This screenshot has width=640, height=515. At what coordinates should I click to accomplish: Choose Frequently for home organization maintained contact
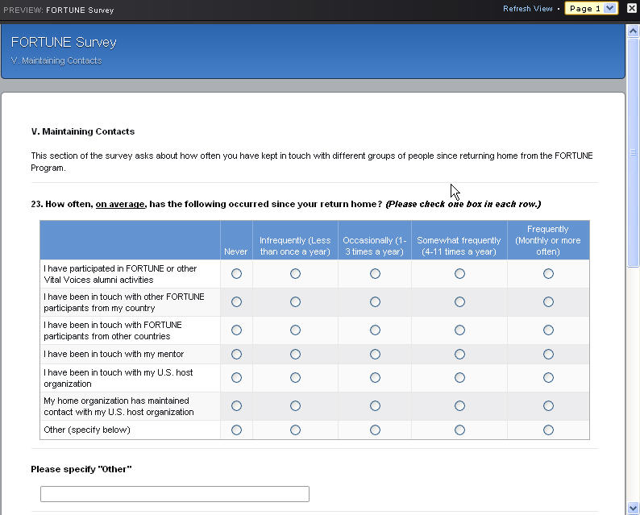click(548, 406)
